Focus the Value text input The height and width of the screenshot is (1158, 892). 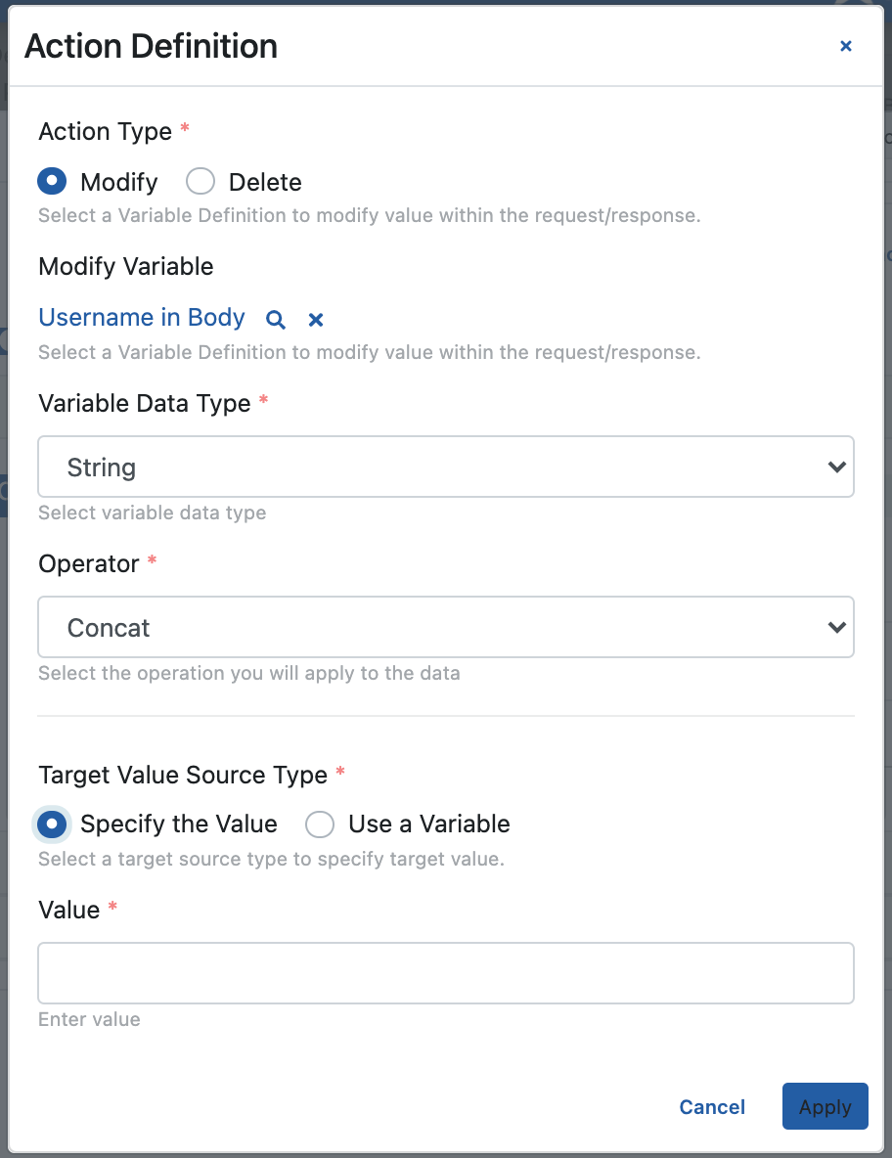446,973
